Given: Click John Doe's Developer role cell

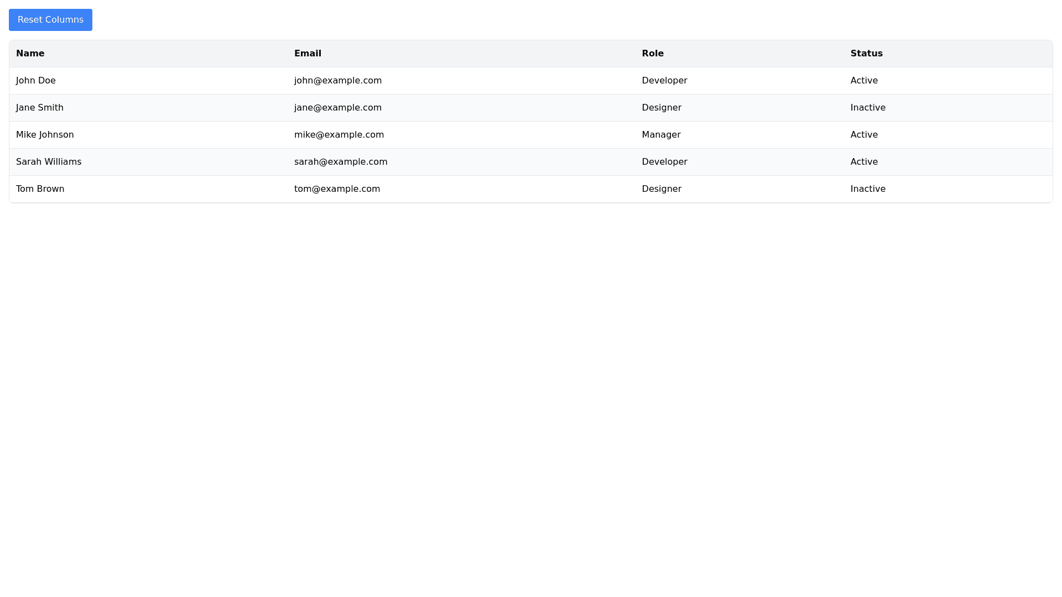Looking at the screenshot, I should pyautogui.click(x=664, y=81).
